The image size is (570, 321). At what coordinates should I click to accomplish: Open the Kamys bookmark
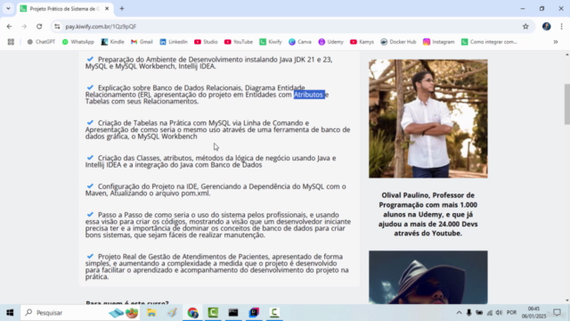(362, 42)
